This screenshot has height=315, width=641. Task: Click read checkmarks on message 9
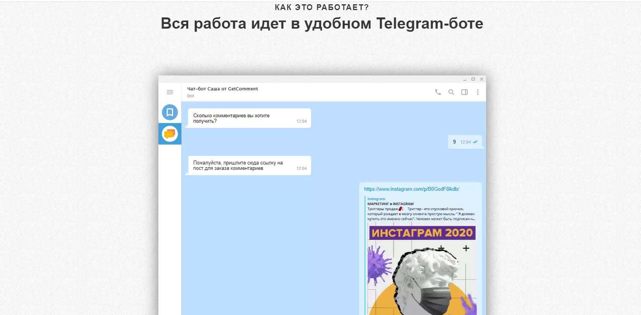point(475,142)
